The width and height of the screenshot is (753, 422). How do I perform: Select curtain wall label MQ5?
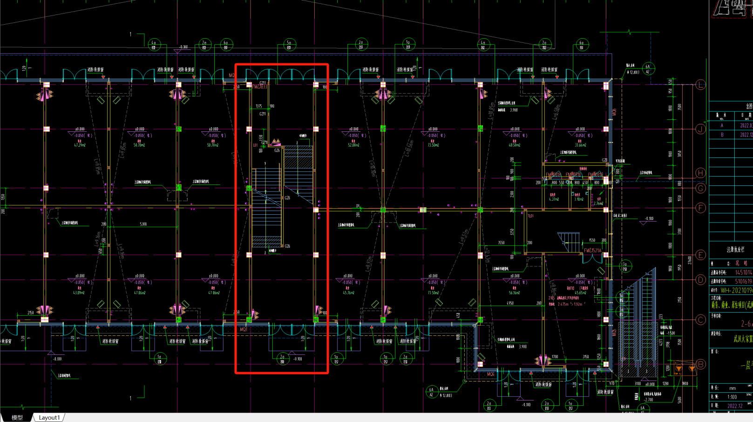pyautogui.click(x=614, y=333)
